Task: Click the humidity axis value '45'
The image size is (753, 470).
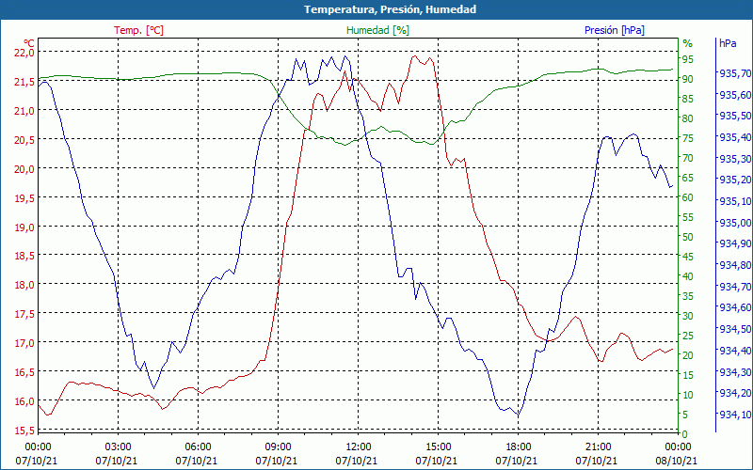Action: tap(688, 257)
